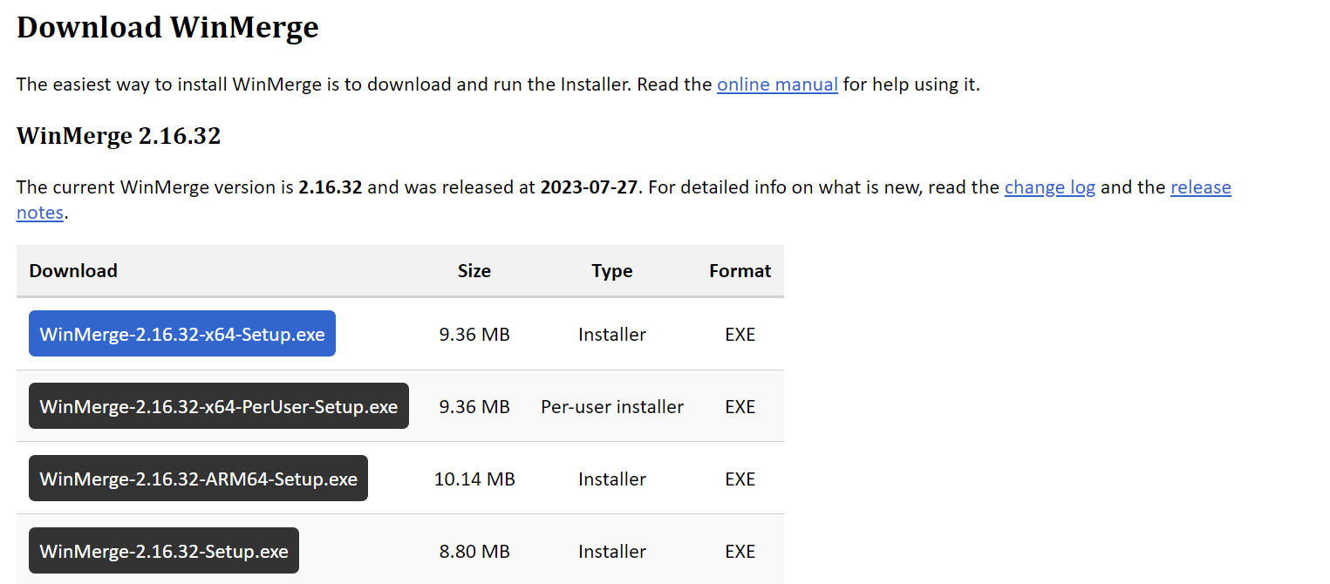Download WinMerge-2.16.32-x64-Setup.exe
The image size is (1330, 584).
(182, 334)
